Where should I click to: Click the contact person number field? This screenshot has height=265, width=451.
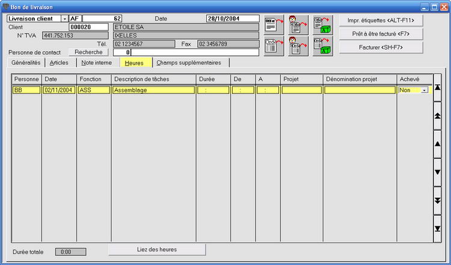pos(122,52)
